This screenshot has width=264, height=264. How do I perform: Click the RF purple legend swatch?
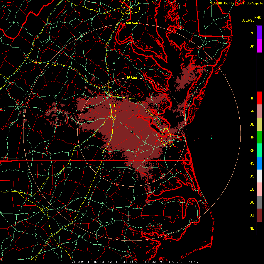point(259,33)
